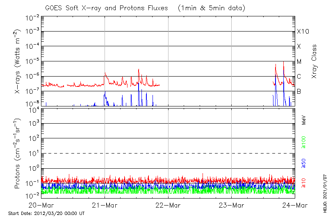Click the M class label on right axis
328x217 pixels.
point(299,62)
